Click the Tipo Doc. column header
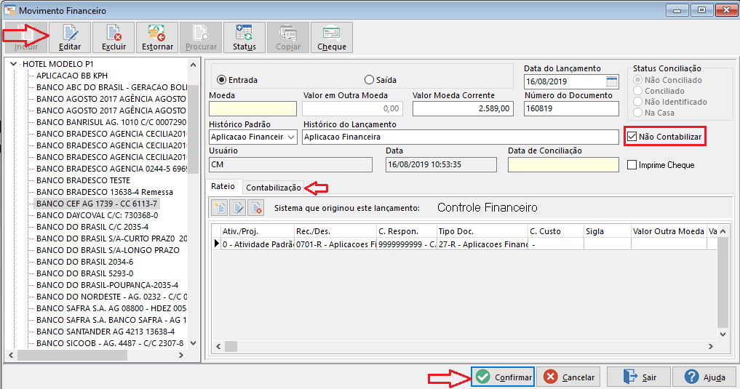 [x=482, y=231]
